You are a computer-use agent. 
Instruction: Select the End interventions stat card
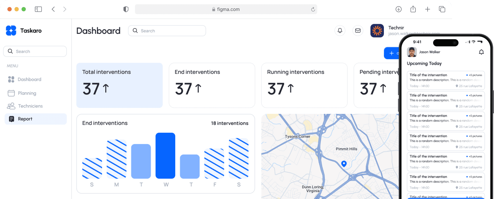pos(212,85)
